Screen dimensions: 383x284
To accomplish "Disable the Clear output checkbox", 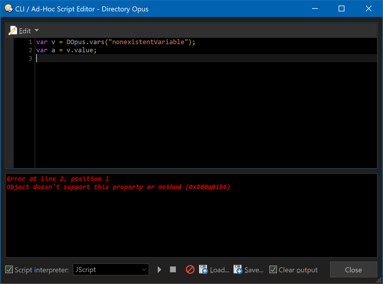I will tap(273, 269).
